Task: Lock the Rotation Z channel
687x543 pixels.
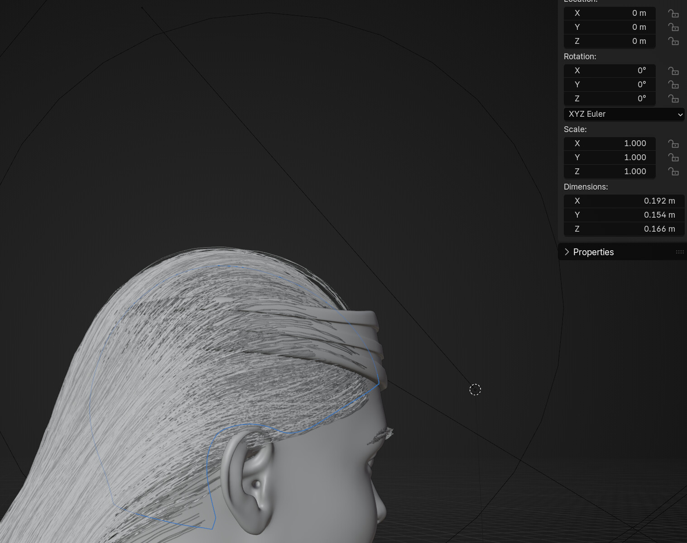Action: [x=673, y=99]
